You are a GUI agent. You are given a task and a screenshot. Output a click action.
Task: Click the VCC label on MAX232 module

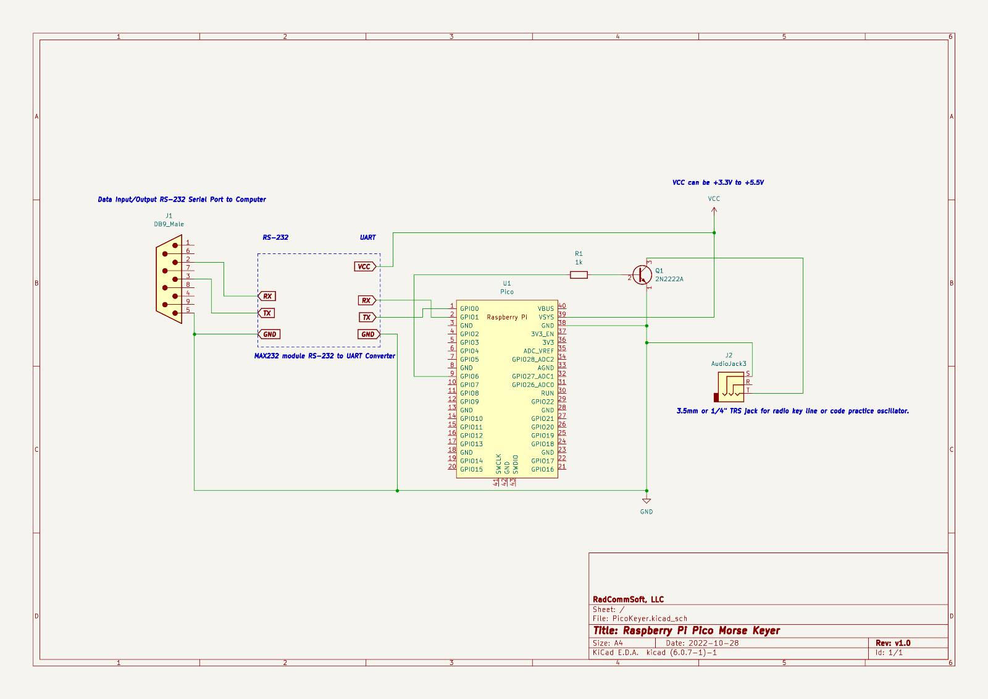click(365, 266)
